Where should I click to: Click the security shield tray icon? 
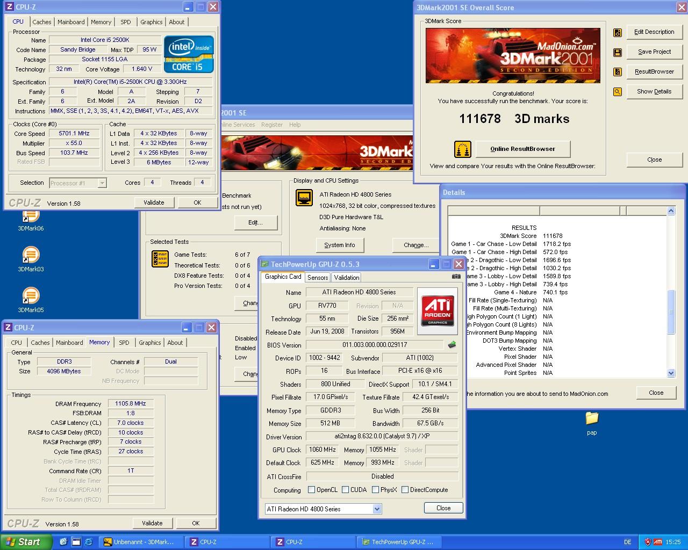(x=648, y=542)
